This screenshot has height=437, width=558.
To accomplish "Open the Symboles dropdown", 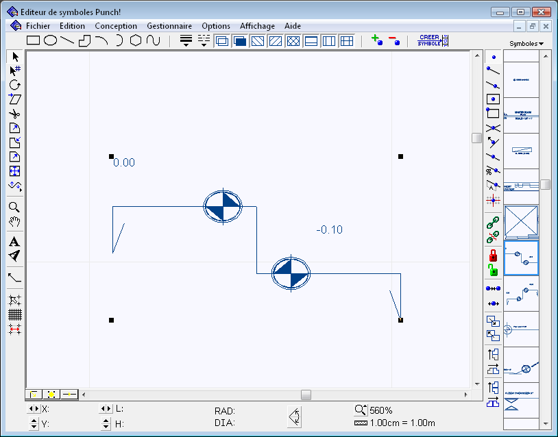I will [x=526, y=44].
